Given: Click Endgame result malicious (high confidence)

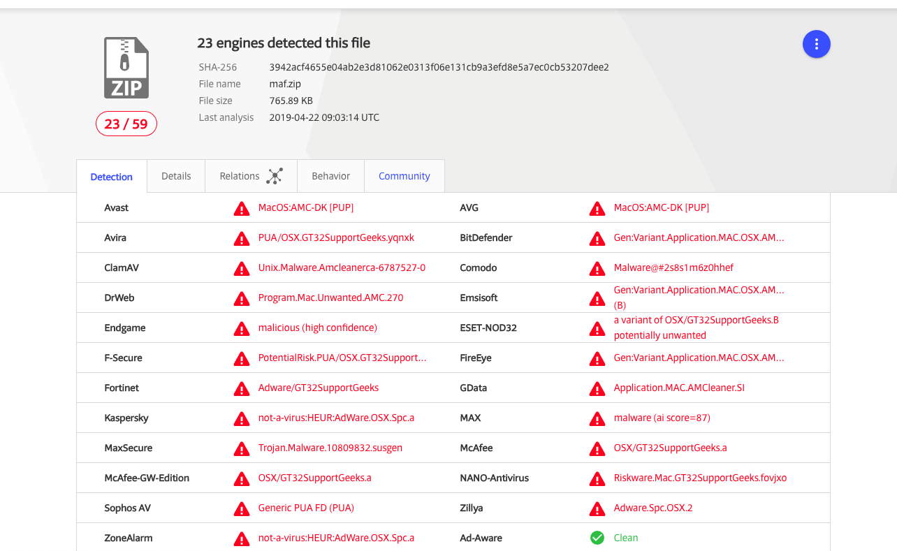Looking at the screenshot, I should 318,328.
